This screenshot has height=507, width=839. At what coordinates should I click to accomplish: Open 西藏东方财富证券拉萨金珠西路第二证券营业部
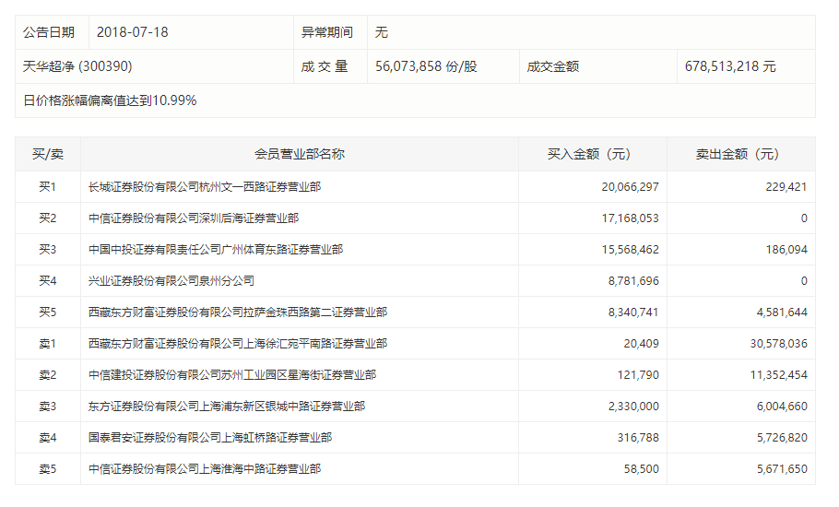(x=238, y=312)
